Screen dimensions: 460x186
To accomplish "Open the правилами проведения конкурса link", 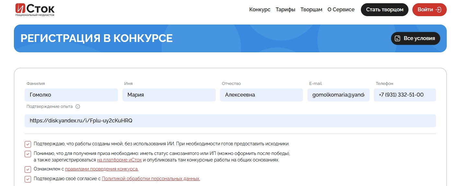I will tap(102, 169).
